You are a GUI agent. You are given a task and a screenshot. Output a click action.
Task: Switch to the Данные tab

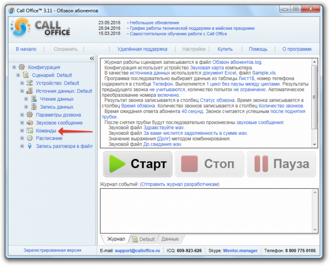pyautogui.click(x=170, y=239)
